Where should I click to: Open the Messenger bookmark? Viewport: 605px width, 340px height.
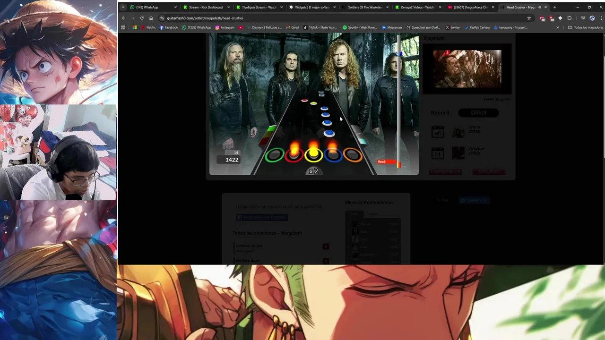[x=392, y=27]
